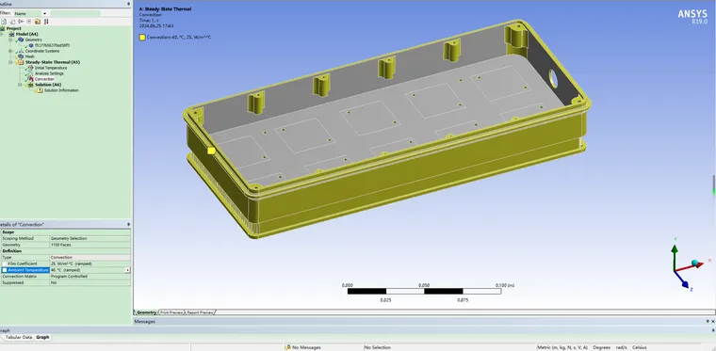Click the ruler scale bar in viewport
716x351 pixels.
(424, 292)
